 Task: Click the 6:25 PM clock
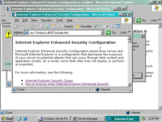tap(154, 119)
